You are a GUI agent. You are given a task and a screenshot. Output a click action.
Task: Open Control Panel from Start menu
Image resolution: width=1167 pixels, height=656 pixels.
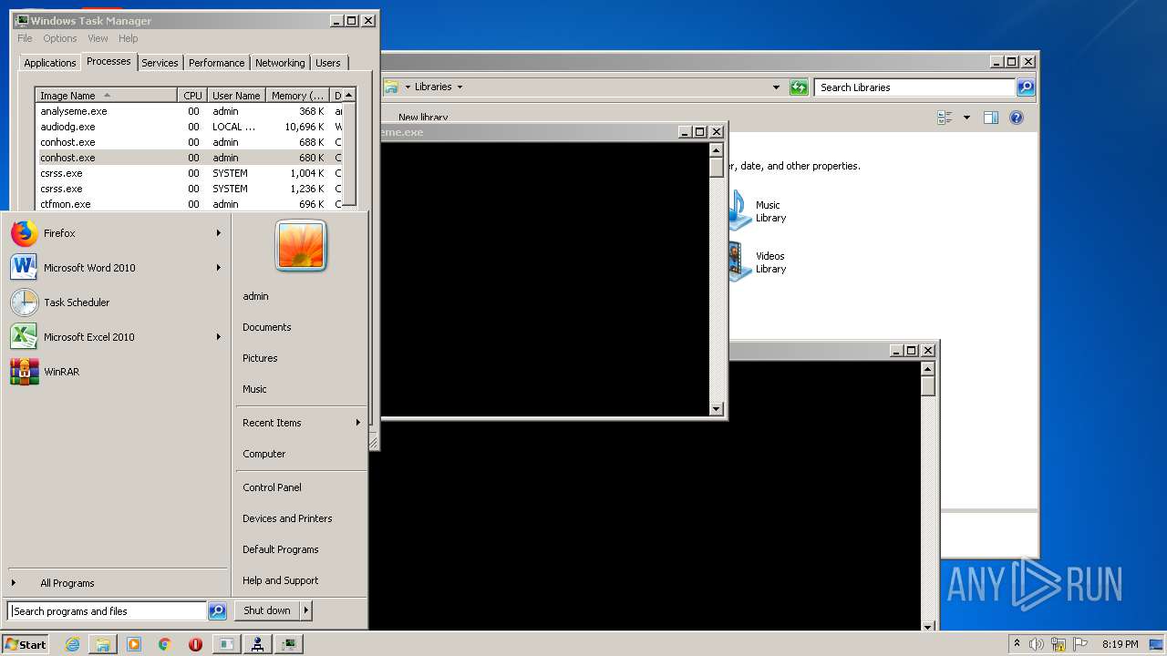[x=272, y=487]
